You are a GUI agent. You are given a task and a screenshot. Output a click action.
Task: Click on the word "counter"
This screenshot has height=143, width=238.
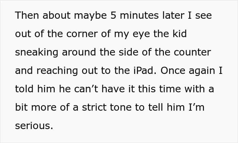click(192, 52)
